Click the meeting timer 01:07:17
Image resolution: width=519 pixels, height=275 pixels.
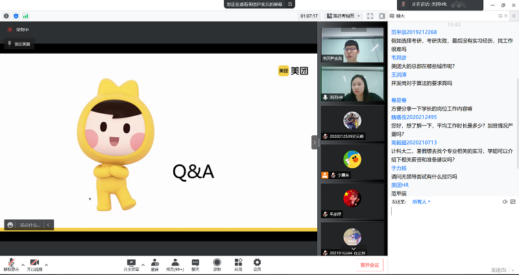309,16
